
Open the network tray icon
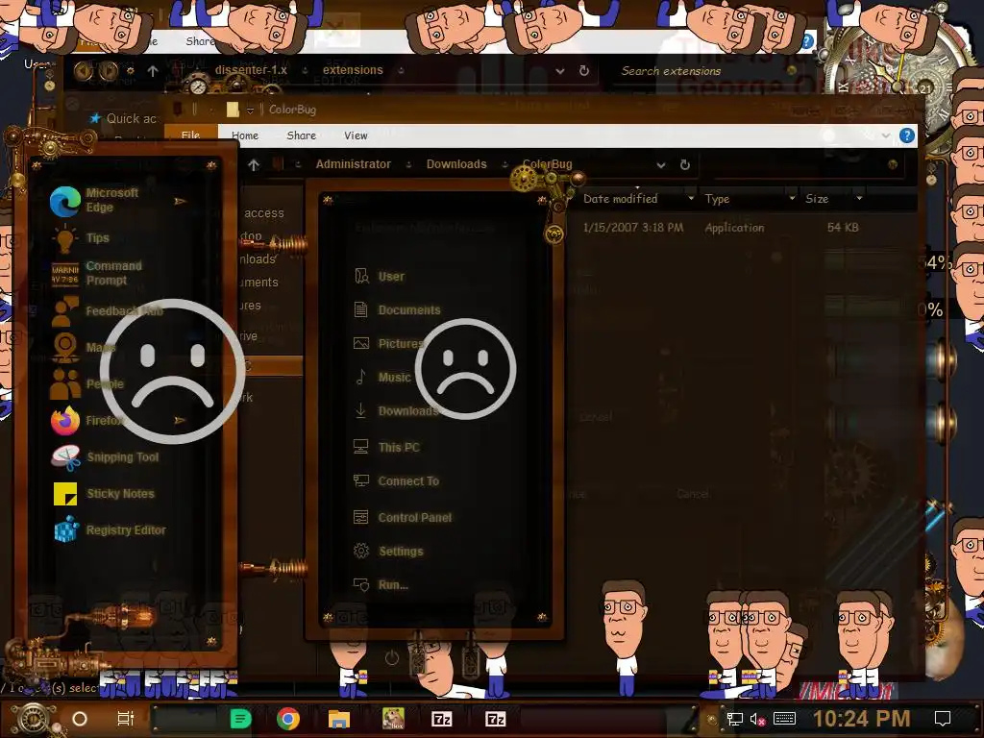(x=734, y=719)
